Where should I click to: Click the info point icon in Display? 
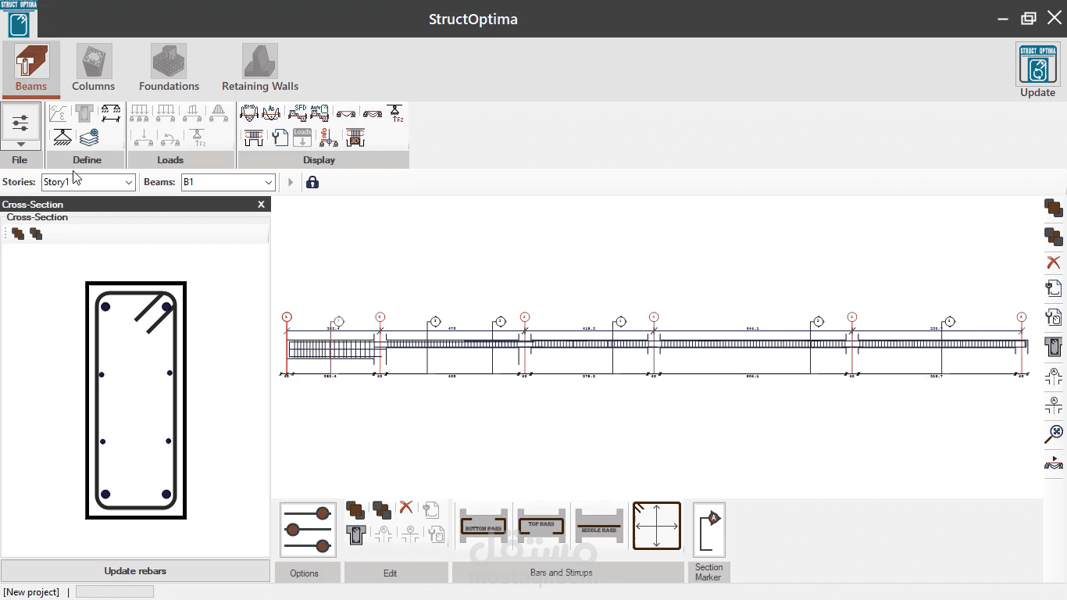click(x=329, y=138)
